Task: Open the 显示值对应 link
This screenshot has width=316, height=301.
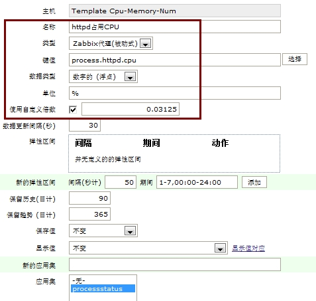Action: [x=248, y=249]
